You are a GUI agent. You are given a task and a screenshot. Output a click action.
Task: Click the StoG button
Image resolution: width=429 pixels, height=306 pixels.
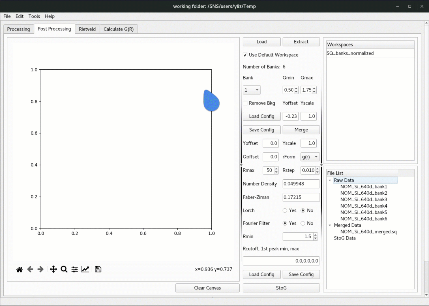(281, 288)
